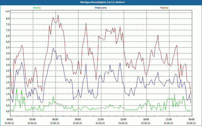Click the 21:00 time axis label
Screen dimensions: 202x126
coord(169,119)
